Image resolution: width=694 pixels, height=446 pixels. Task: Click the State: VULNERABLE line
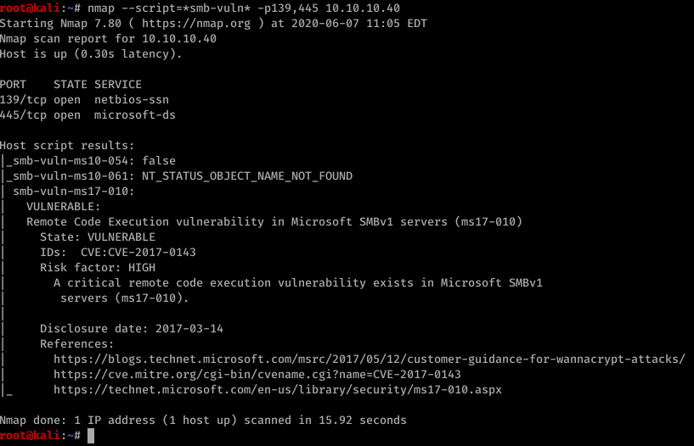point(98,237)
